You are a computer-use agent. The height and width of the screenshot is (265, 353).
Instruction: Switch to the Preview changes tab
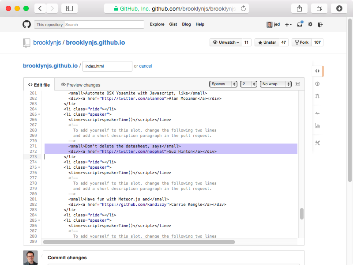(81, 85)
